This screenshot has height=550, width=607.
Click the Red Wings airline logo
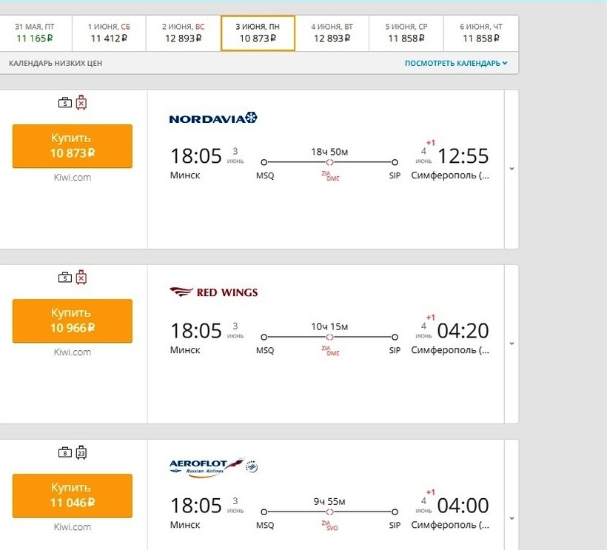[214, 292]
